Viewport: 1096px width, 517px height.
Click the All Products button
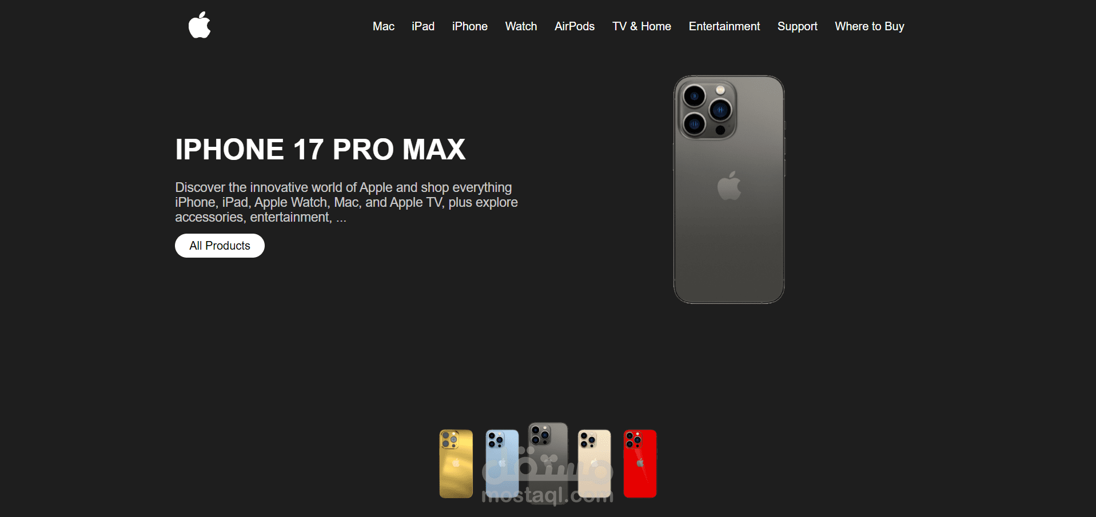coord(220,246)
